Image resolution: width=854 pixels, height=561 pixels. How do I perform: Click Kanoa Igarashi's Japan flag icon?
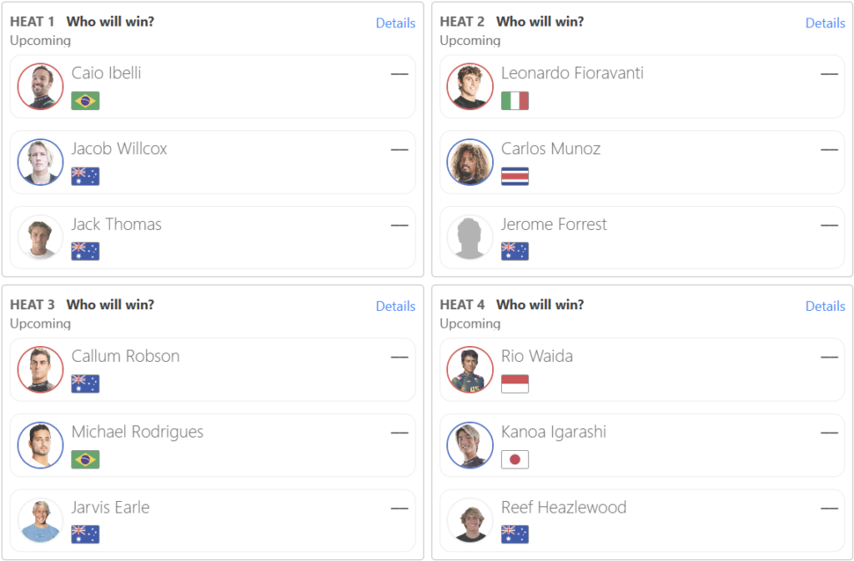click(x=515, y=459)
